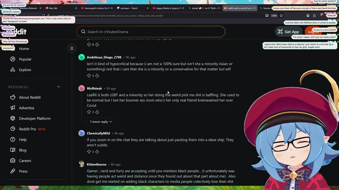Open Kittentheone's user profile
The width and height of the screenshot is (339, 190).
tap(96, 164)
